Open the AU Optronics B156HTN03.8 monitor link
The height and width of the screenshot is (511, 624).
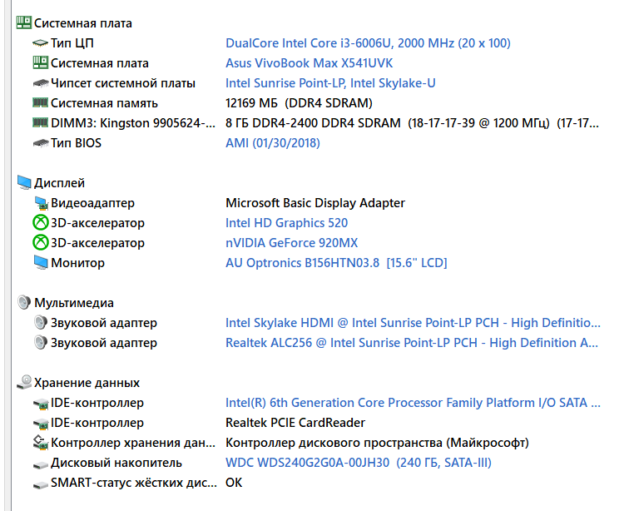(336, 263)
